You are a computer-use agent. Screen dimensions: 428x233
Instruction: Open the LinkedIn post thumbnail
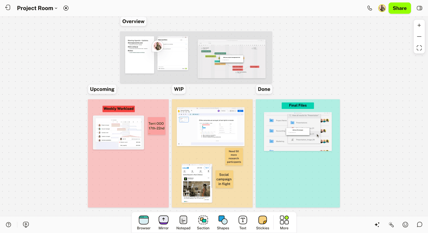[x=197, y=183]
